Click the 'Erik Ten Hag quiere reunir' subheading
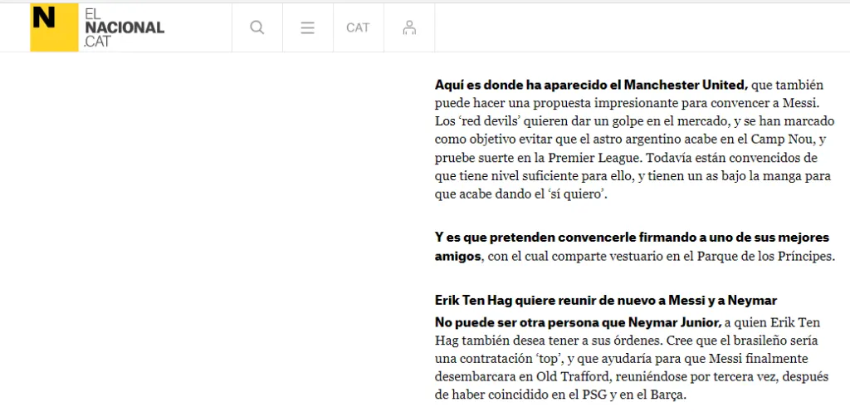This screenshot has height=412, width=850. point(605,300)
